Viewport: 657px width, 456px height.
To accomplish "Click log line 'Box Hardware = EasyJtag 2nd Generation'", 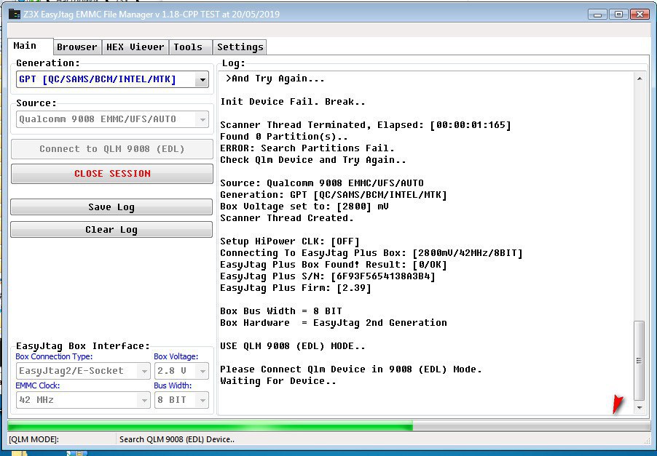I will [x=334, y=323].
